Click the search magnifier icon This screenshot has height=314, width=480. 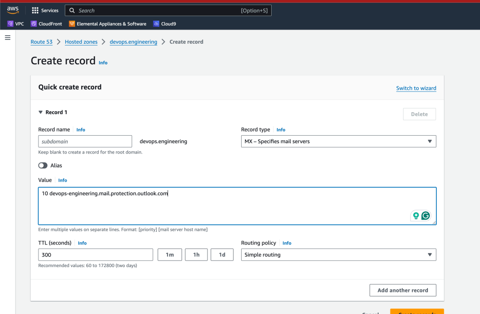72,10
